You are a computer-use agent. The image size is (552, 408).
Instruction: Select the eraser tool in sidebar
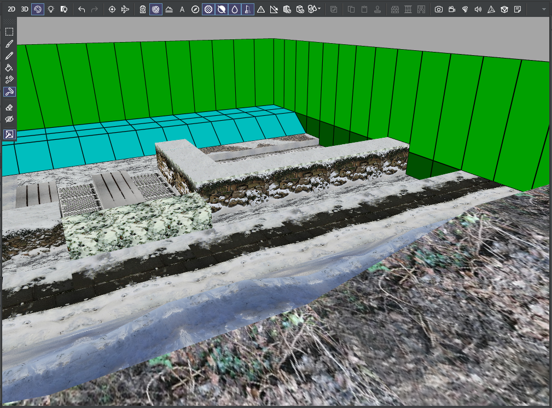9,108
